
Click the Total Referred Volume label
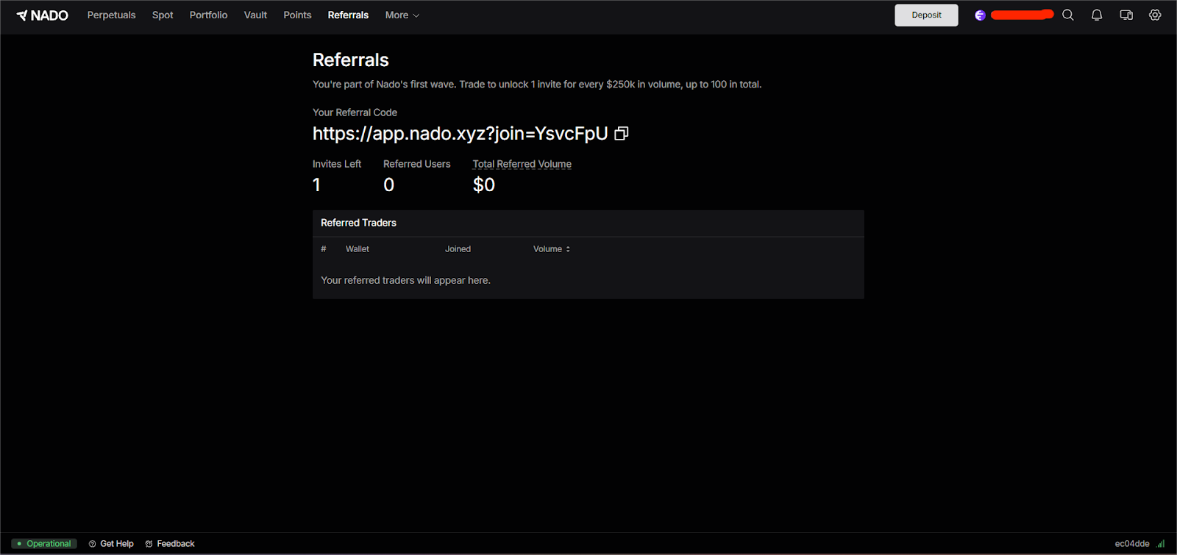point(522,164)
